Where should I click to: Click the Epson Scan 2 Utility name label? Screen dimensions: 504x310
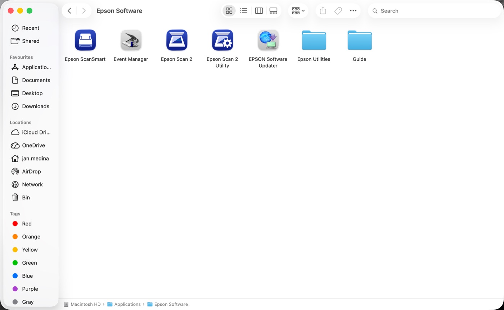(222, 62)
